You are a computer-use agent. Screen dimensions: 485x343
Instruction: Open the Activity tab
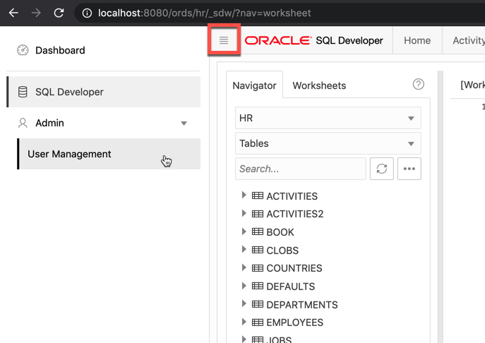coord(468,40)
